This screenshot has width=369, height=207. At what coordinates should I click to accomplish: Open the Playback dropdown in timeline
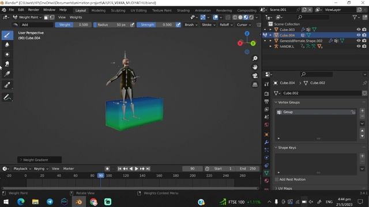pyautogui.click(x=22, y=168)
